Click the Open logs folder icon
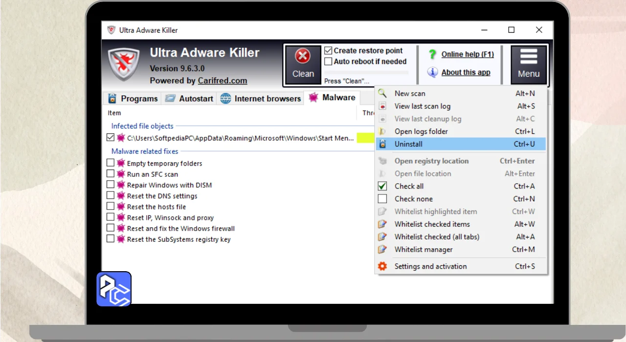The image size is (626, 342). pyautogui.click(x=382, y=131)
